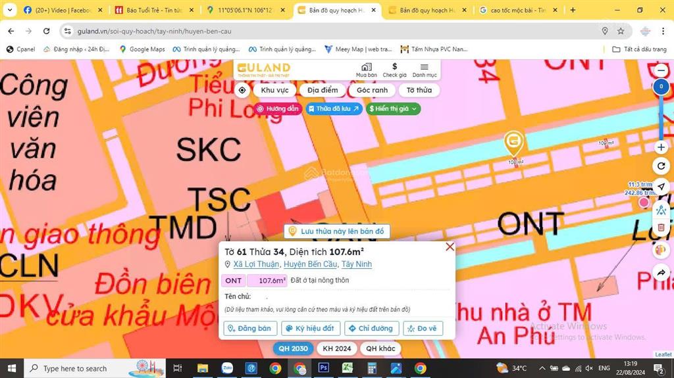Screen dimensions: 674x378
Task: Click the Đo vẽ measure button
Action: (423, 328)
